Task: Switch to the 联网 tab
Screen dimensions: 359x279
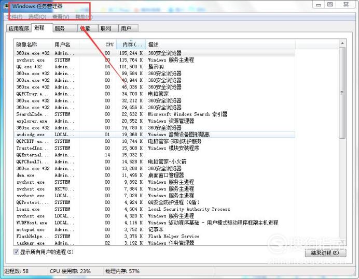Action: [108, 28]
